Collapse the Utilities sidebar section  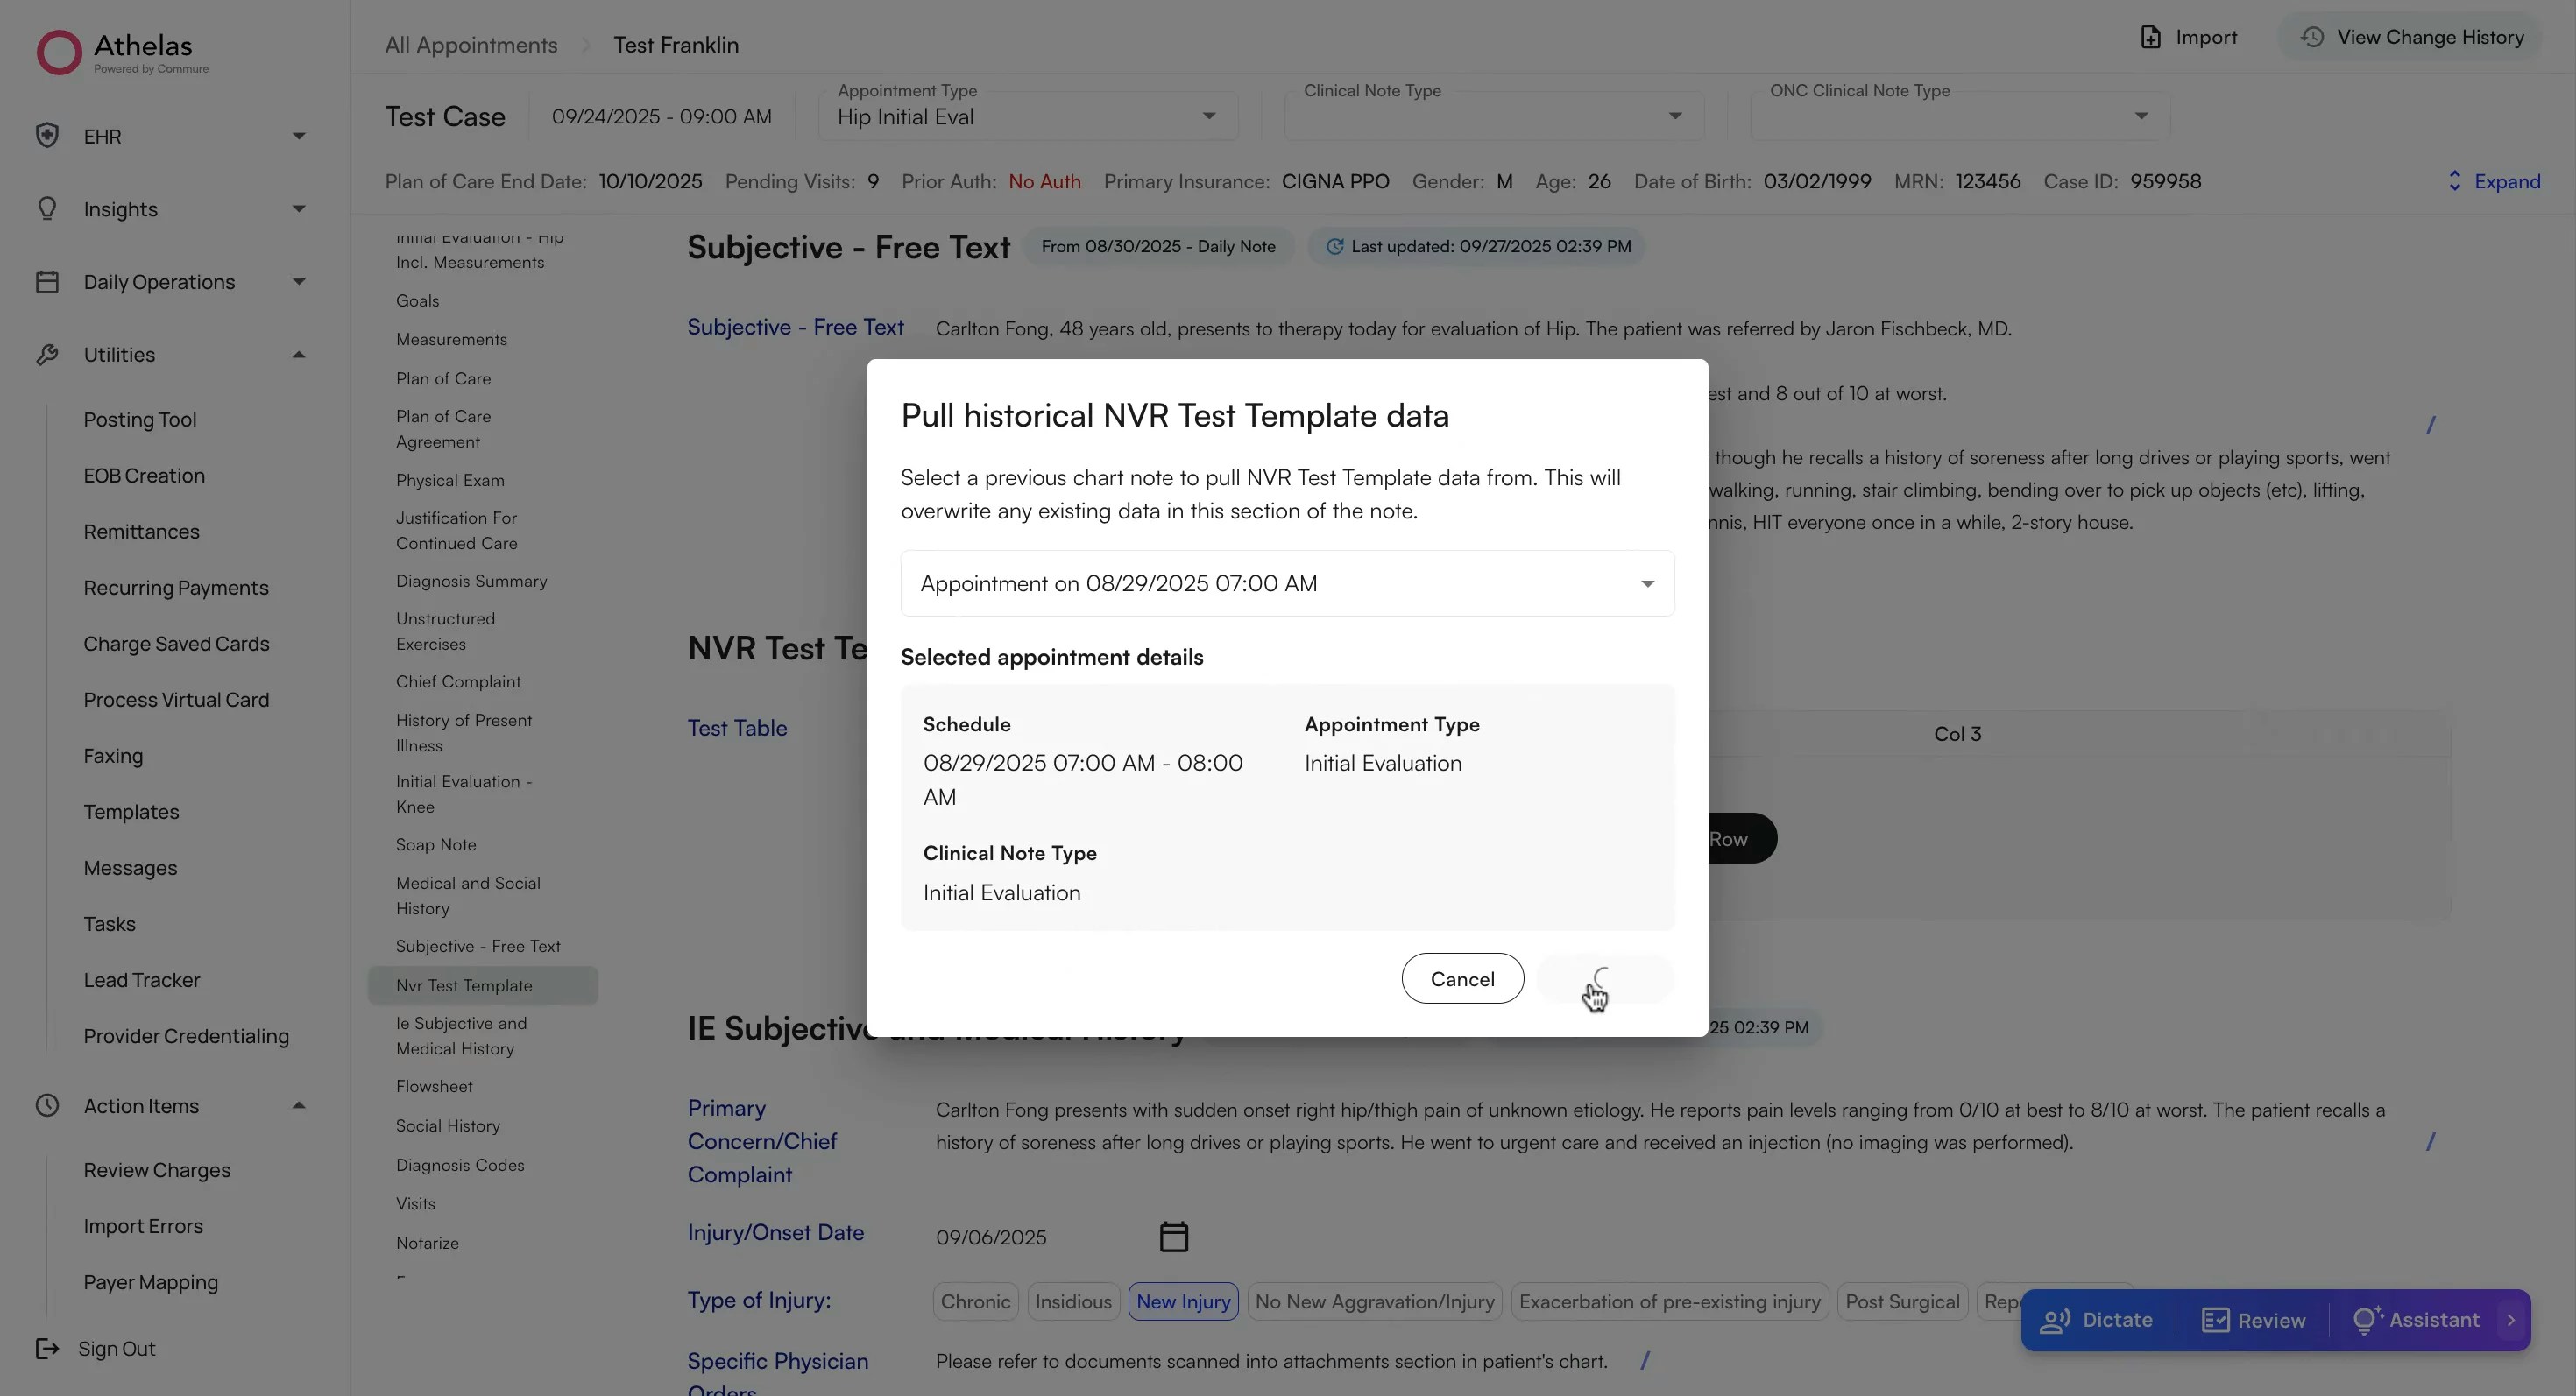pyautogui.click(x=298, y=355)
